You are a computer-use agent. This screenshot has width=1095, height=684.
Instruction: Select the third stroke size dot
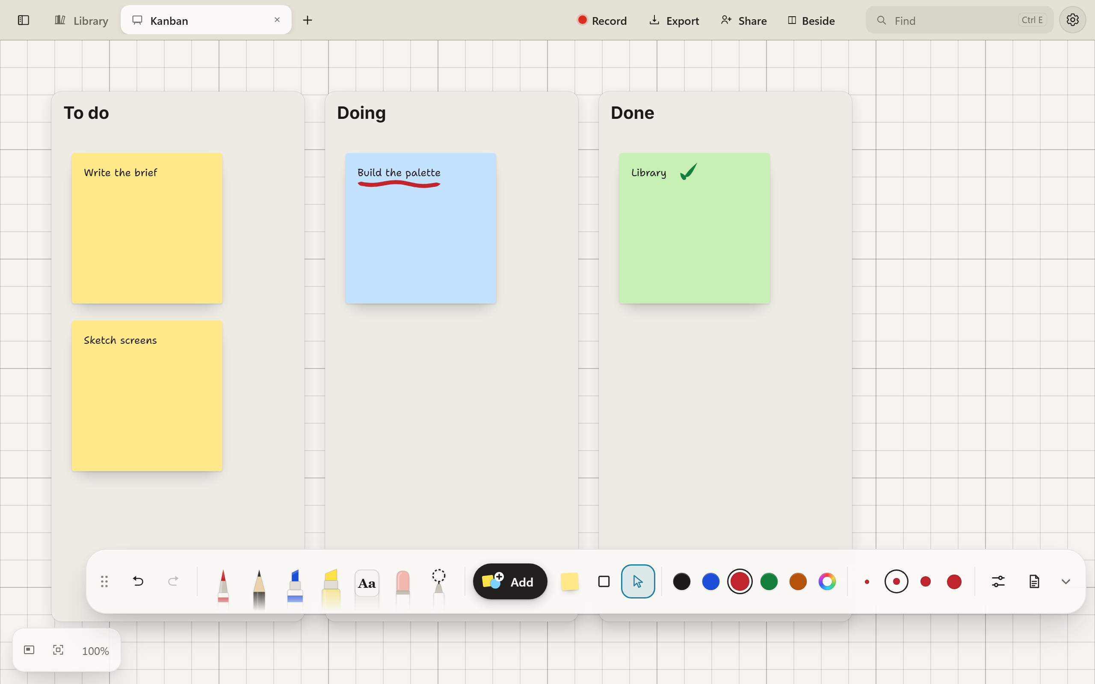[926, 581]
